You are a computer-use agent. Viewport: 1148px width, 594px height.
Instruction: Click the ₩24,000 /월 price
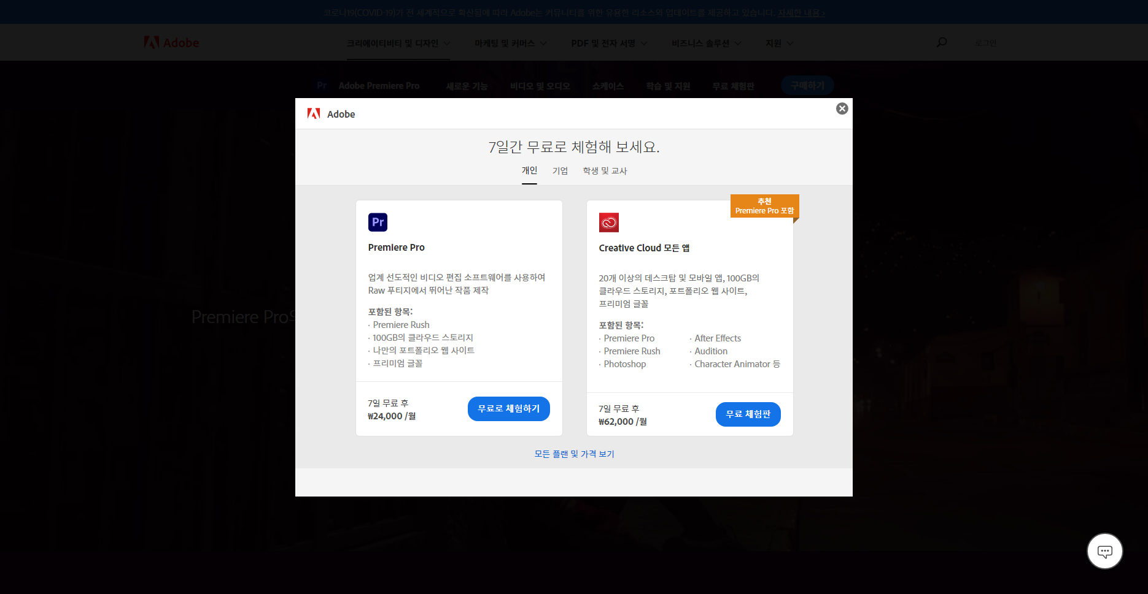(392, 416)
